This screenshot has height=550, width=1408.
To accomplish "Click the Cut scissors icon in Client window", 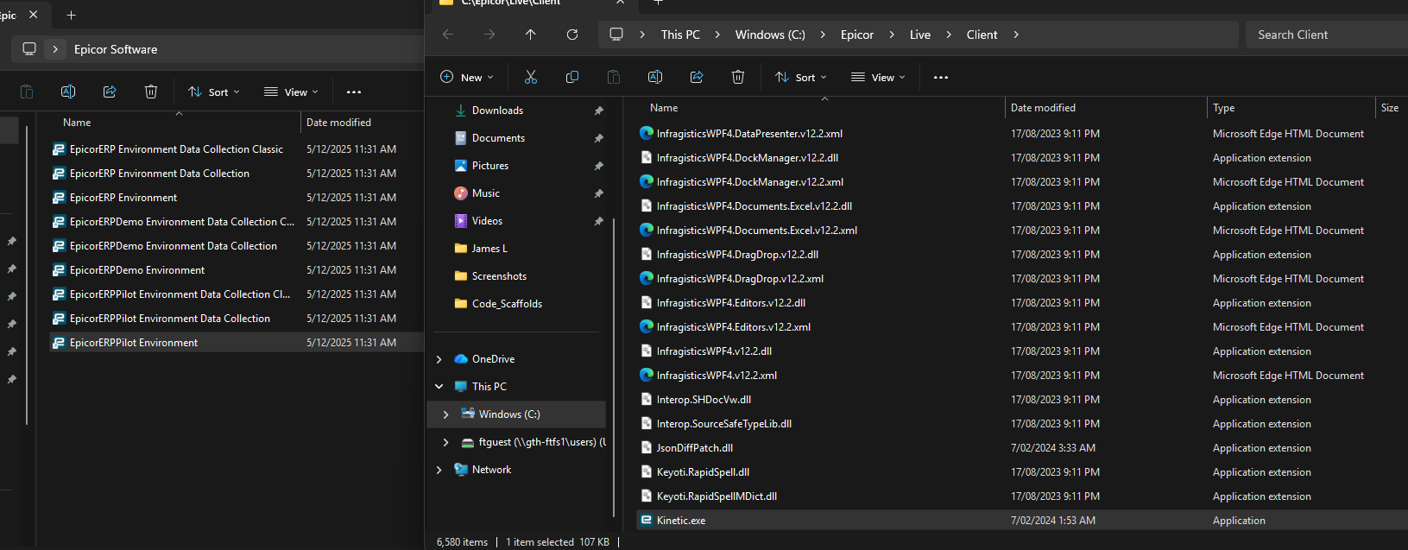I will pyautogui.click(x=530, y=77).
